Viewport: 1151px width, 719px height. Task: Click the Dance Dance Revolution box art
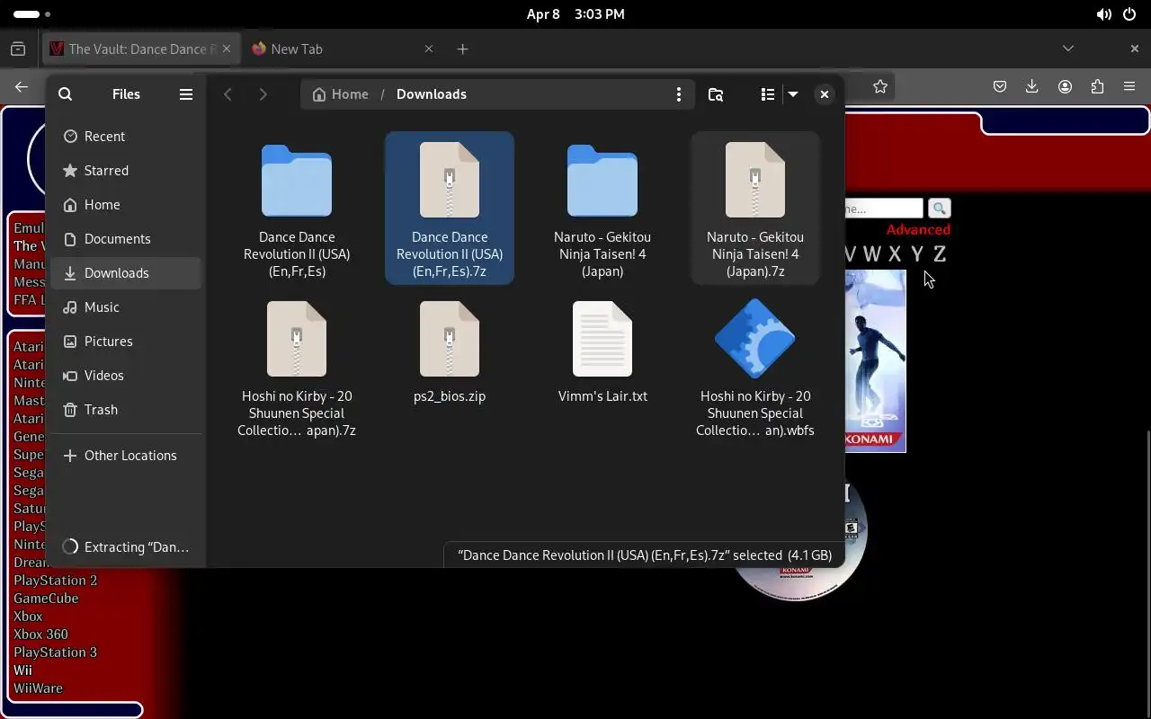point(875,361)
